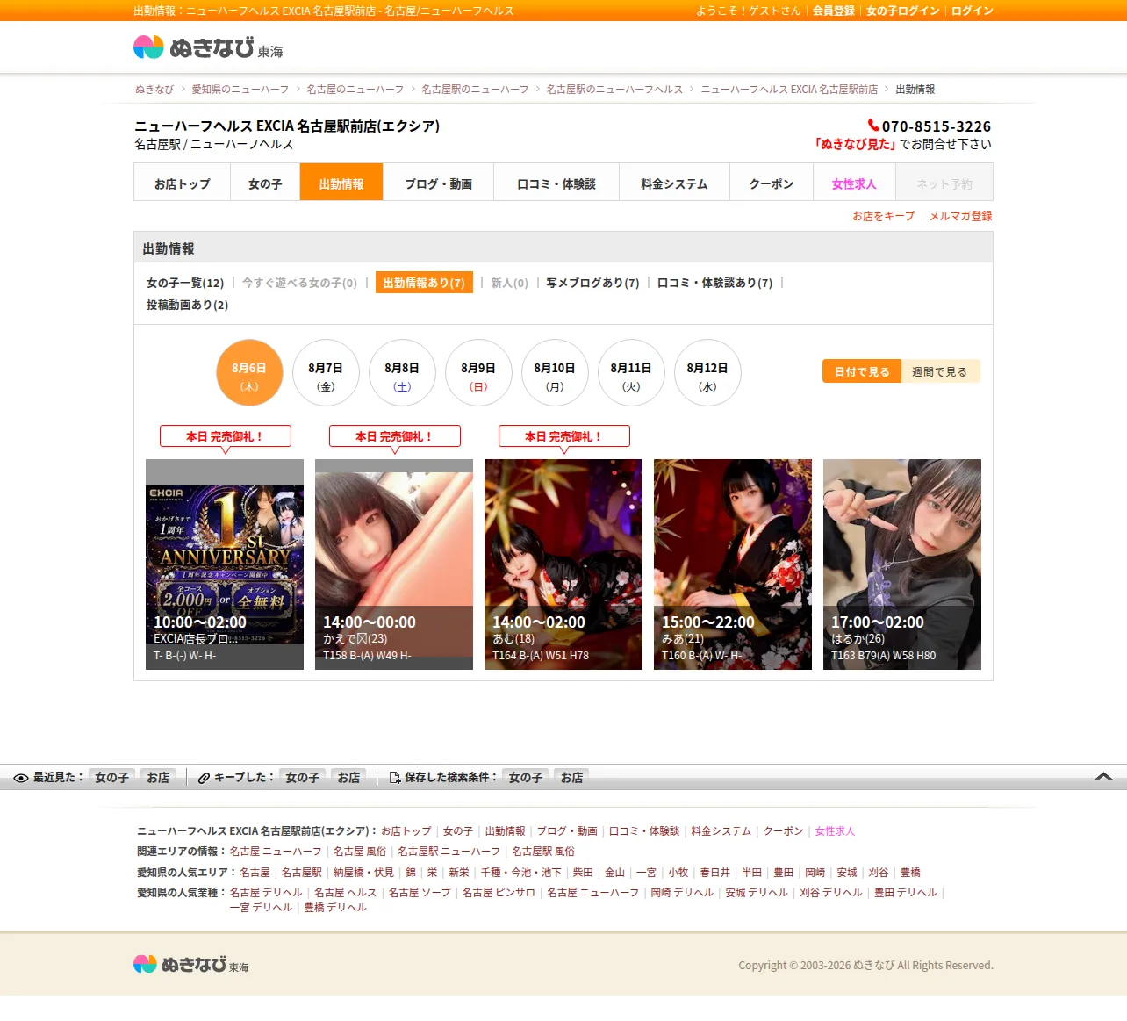Select the 8月9日 (日) date circle
The width and height of the screenshot is (1127, 1021).
[x=478, y=373]
